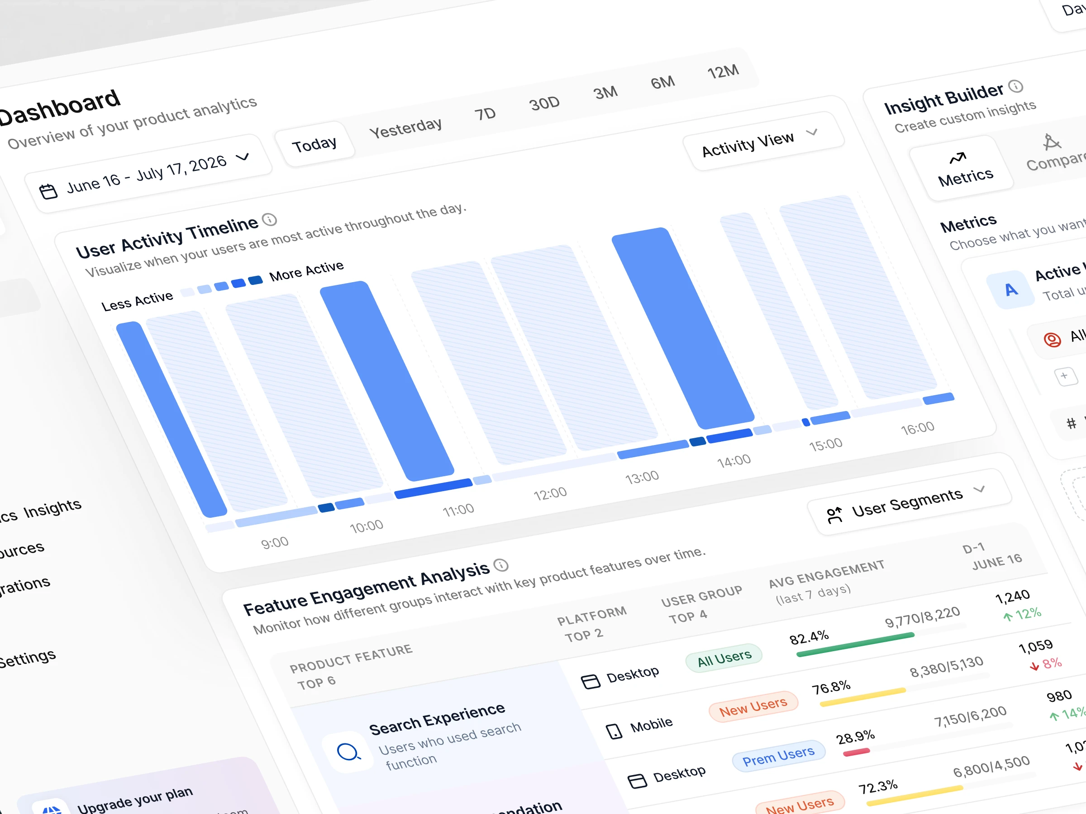Click darkest legend swatch beside More Active
This screenshot has width=1086, height=814.
pyautogui.click(x=255, y=280)
